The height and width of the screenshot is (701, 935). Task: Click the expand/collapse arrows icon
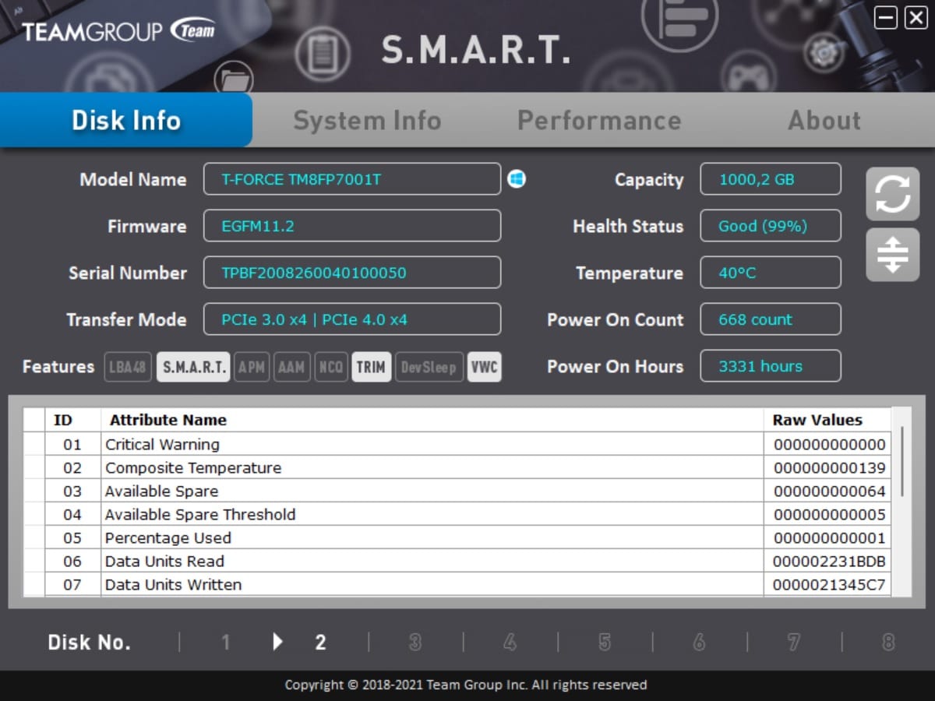coord(892,255)
